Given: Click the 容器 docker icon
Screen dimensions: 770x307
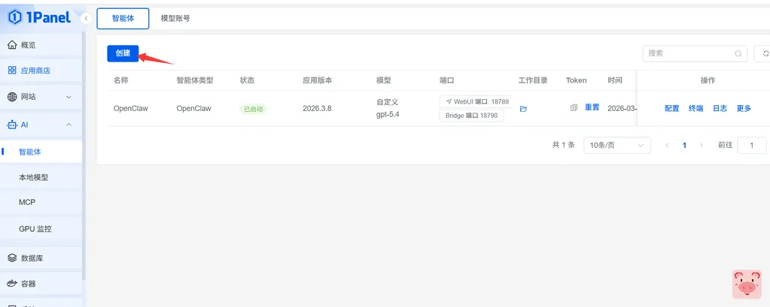Looking at the screenshot, I should [12, 284].
